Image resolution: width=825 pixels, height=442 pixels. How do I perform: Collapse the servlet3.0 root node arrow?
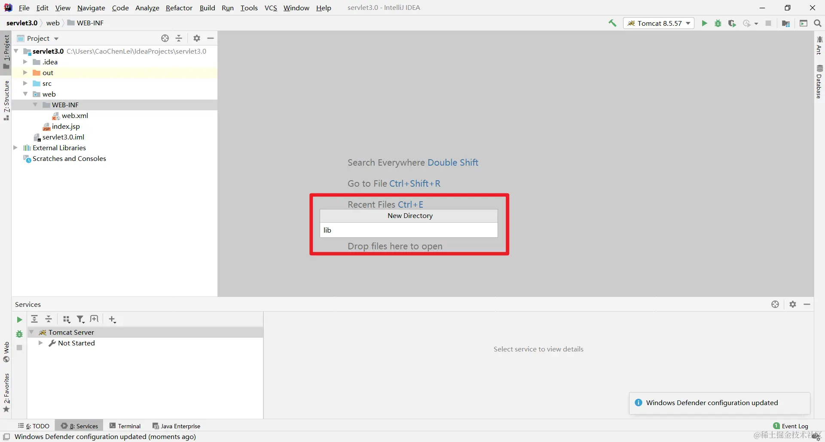point(16,51)
